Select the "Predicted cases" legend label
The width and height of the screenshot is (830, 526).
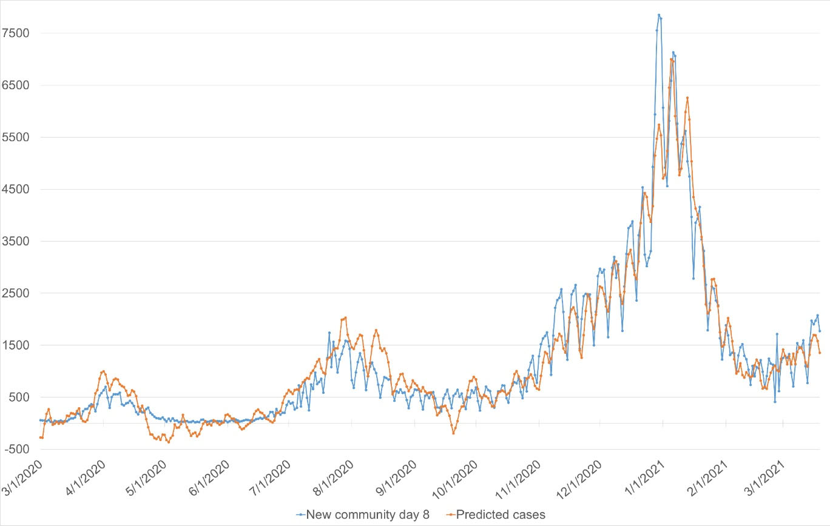[x=501, y=515]
